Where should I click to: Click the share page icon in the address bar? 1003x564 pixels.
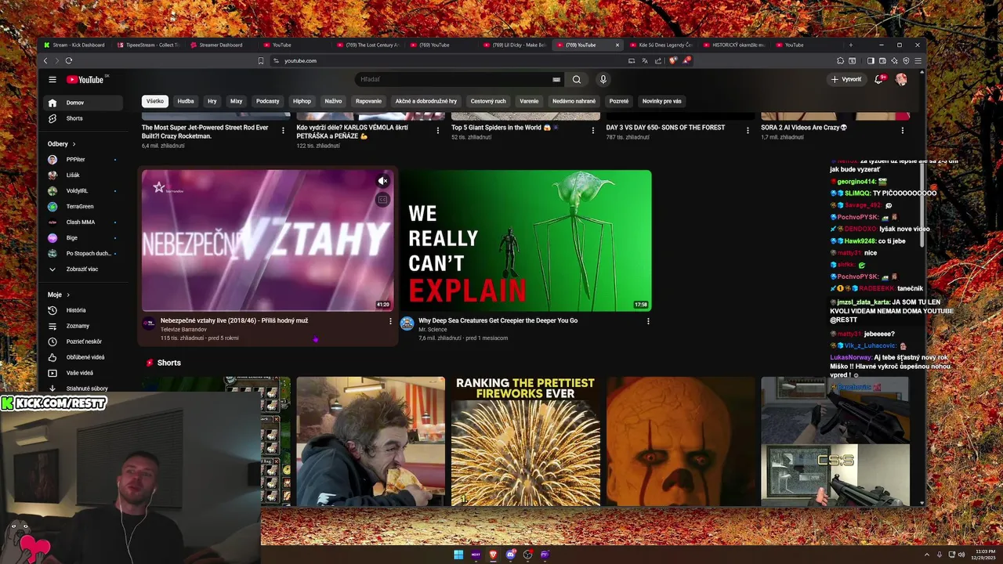point(658,60)
